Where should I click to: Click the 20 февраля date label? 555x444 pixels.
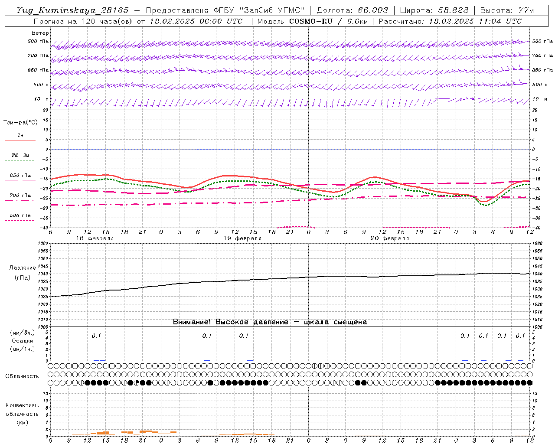click(x=390, y=238)
